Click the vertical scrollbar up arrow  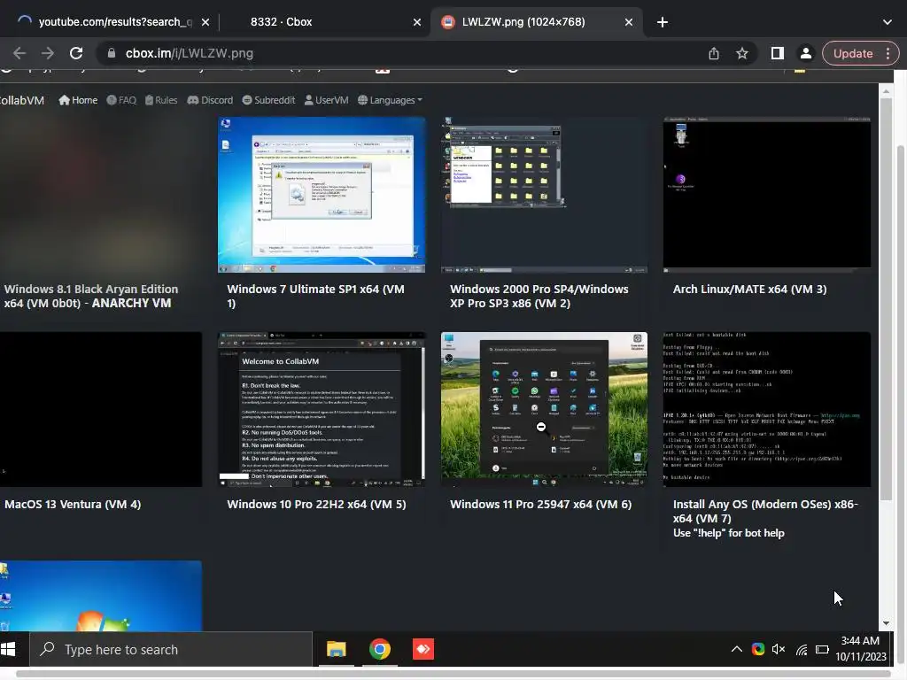click(886, 91)
